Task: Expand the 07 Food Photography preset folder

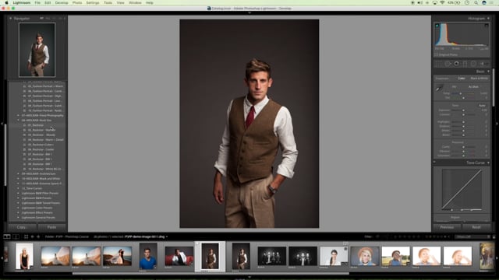Action: pyautogui.click(x=18, y=116)
